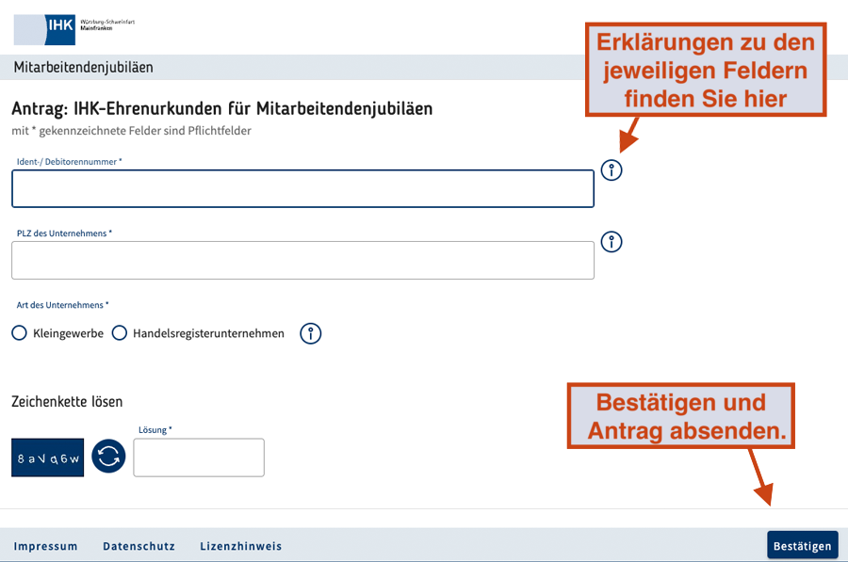Select the Handelsregisterunternehmen radio button
This screenshot has height=562, width=848.
(120, 333)
